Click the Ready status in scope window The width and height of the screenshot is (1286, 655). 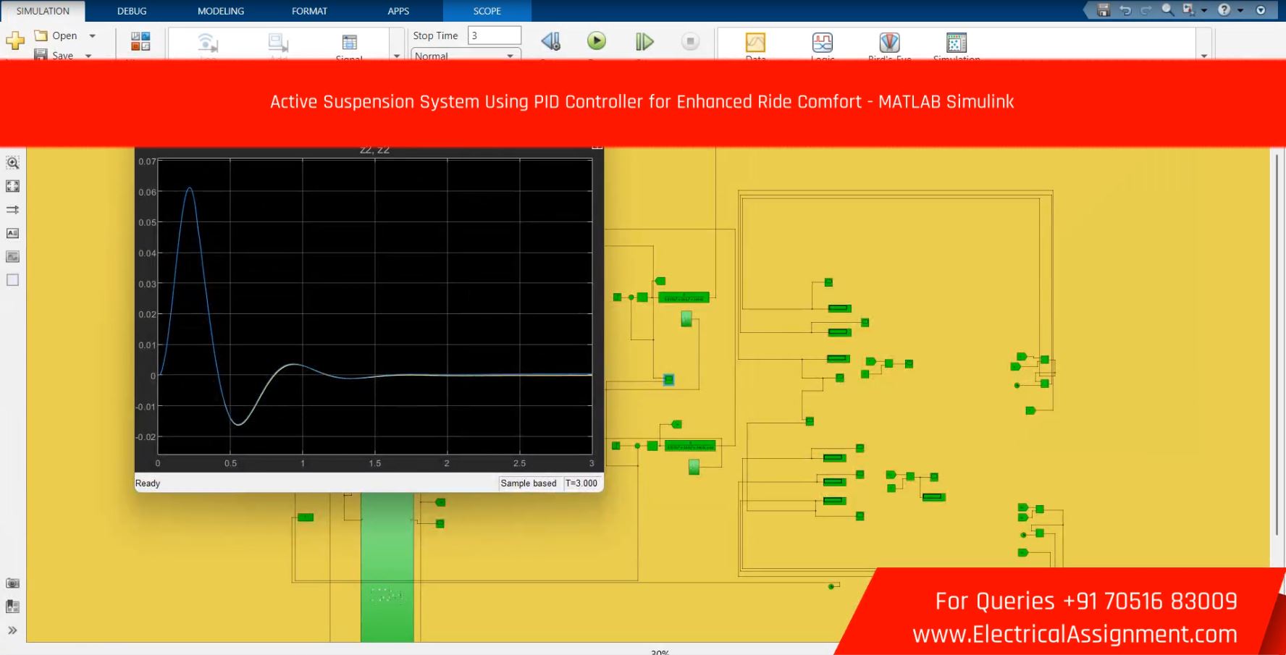(x=148, y=483)
